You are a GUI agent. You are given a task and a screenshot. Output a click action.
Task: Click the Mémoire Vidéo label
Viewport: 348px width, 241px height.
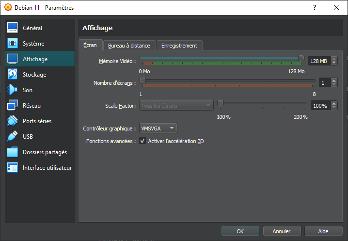pyautogui.click(x=117, y=61)
